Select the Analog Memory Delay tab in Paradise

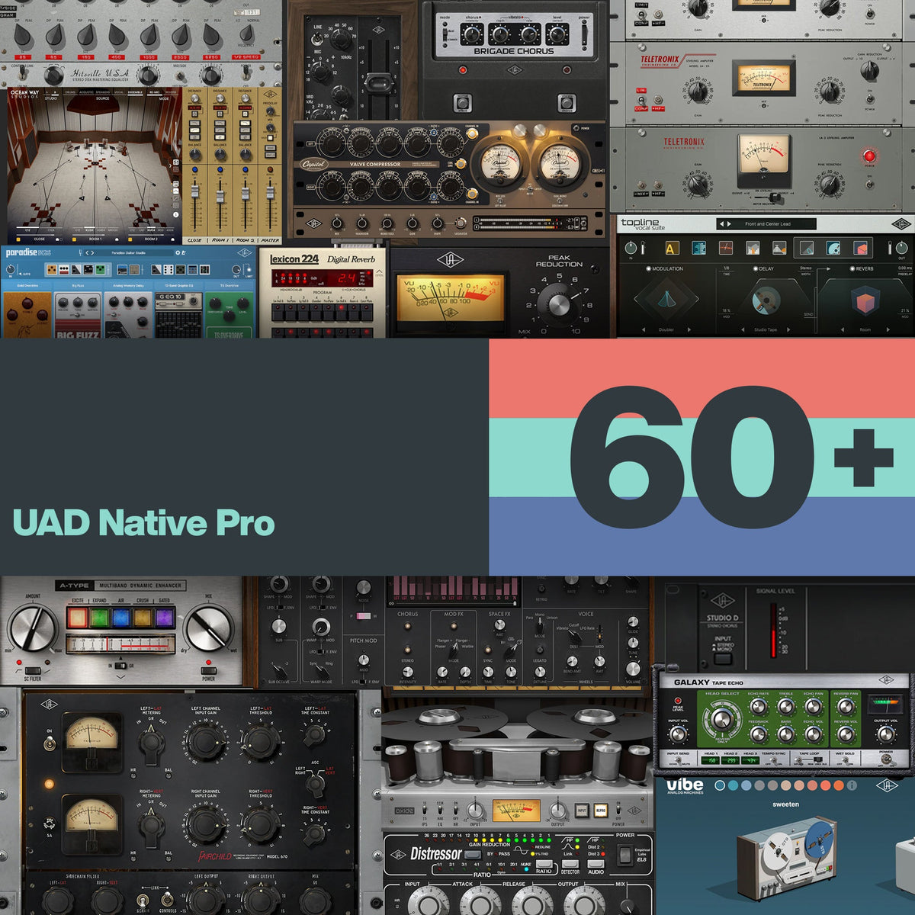[128, 284]
